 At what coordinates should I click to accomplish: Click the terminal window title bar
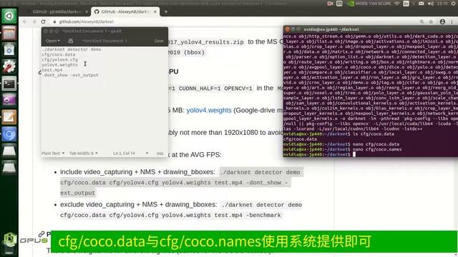tap(370, 29)
